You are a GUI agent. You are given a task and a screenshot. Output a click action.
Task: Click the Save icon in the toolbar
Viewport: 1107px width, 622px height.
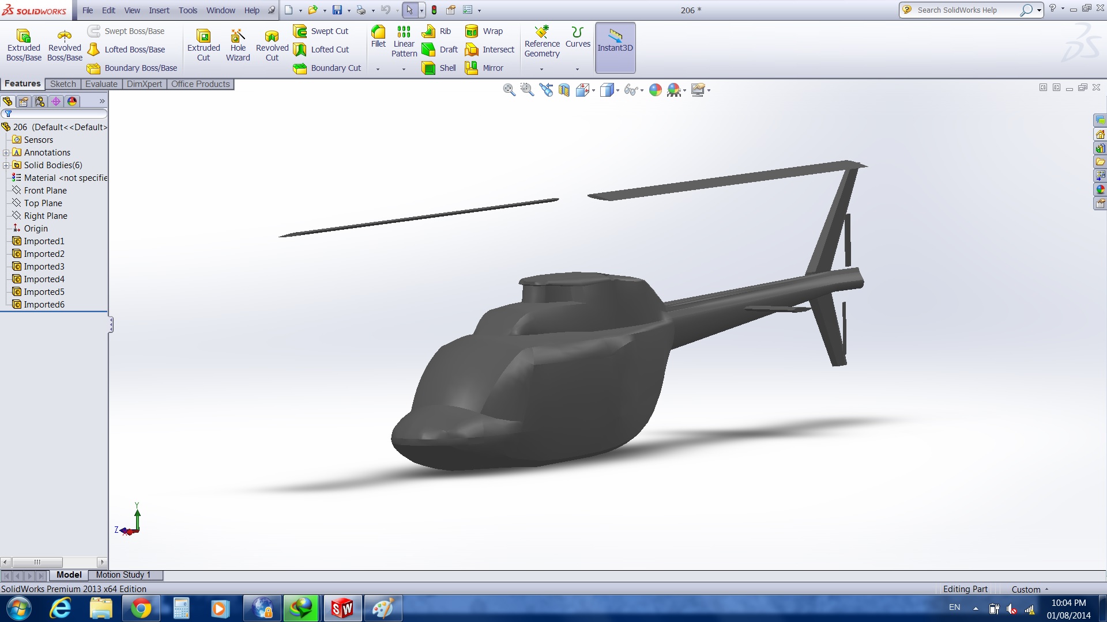[337, 10]
